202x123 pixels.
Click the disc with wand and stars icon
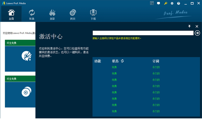pyautogui.click(x=27, y=56)
